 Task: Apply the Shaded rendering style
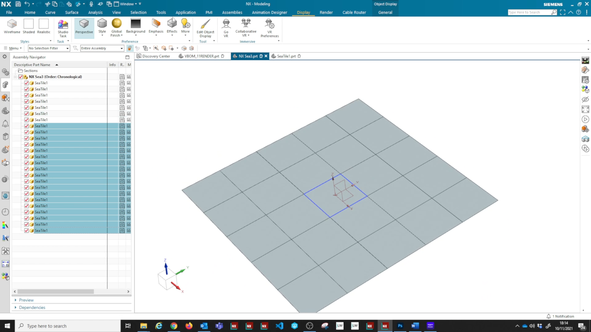point(28,26)
